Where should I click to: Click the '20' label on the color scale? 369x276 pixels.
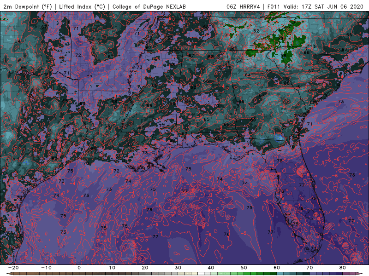pyautogui.click(x=145, y=268)
